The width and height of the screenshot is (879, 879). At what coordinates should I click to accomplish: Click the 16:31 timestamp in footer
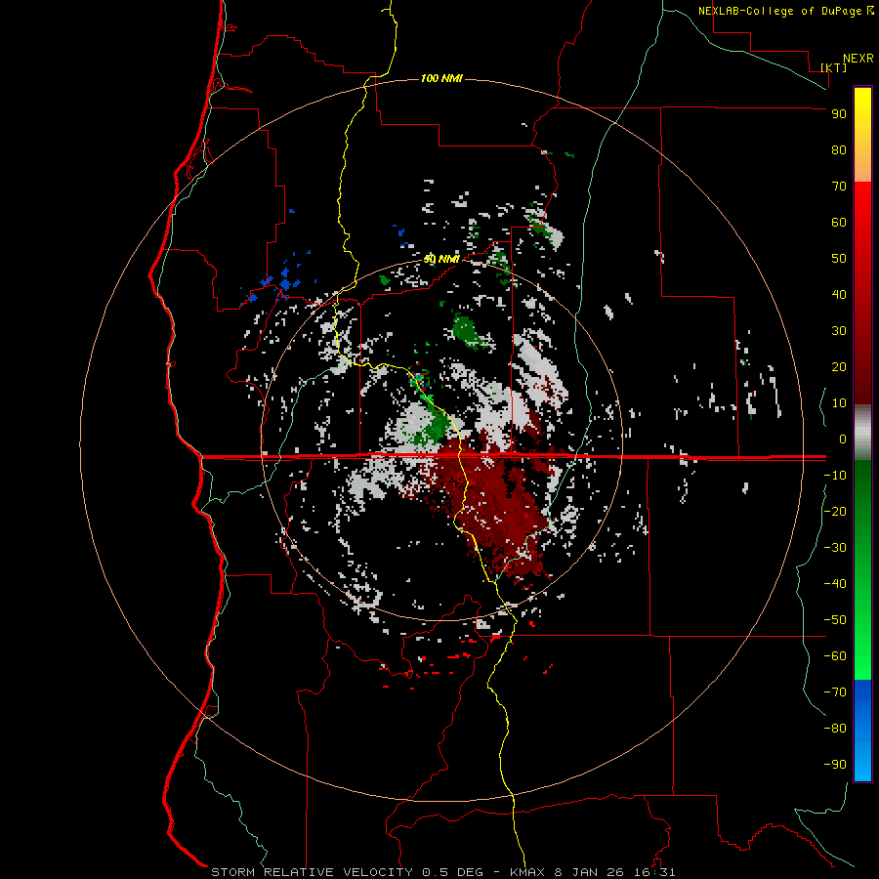(652, 872)
